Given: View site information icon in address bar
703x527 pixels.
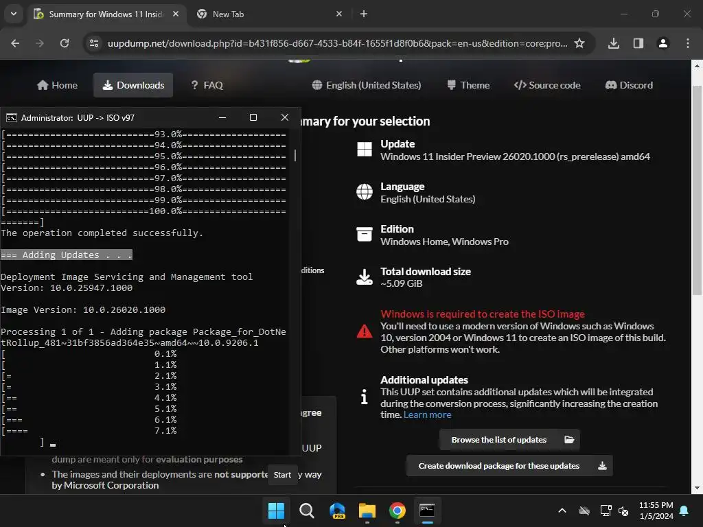Looking at the screenshot, I should [94, 43].
